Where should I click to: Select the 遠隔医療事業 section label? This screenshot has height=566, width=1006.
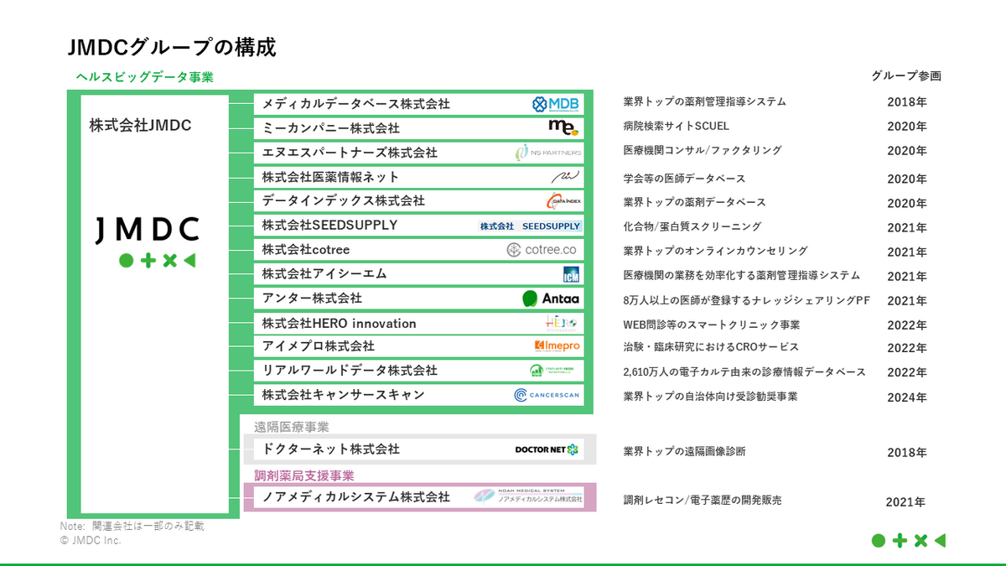click(x=291, y=426)
